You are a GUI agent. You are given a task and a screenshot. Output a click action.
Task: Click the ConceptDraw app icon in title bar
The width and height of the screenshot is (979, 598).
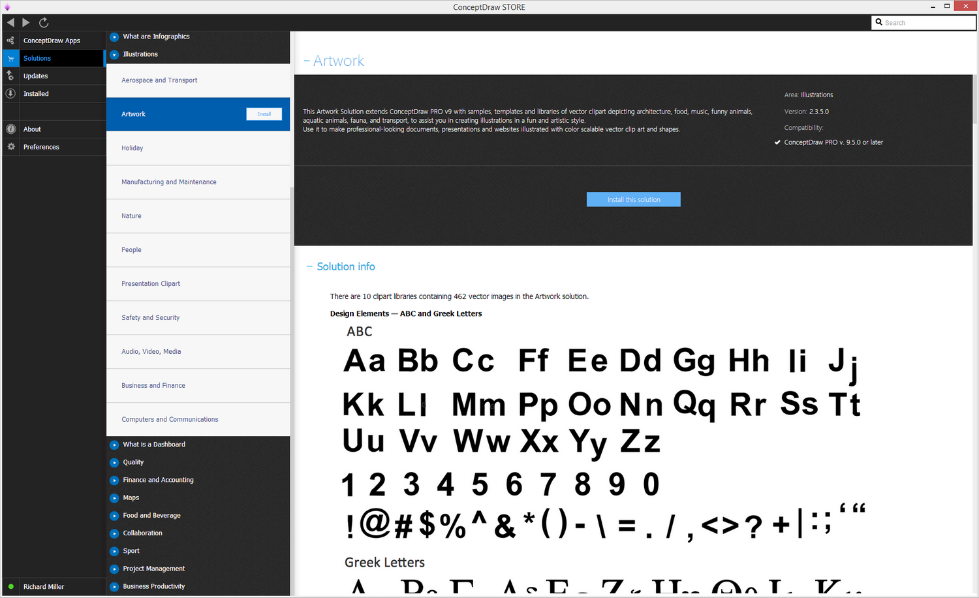tap(7, 7)
